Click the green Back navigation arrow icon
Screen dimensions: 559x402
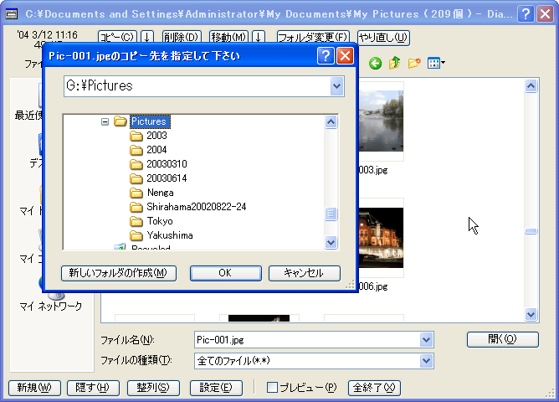376,63
